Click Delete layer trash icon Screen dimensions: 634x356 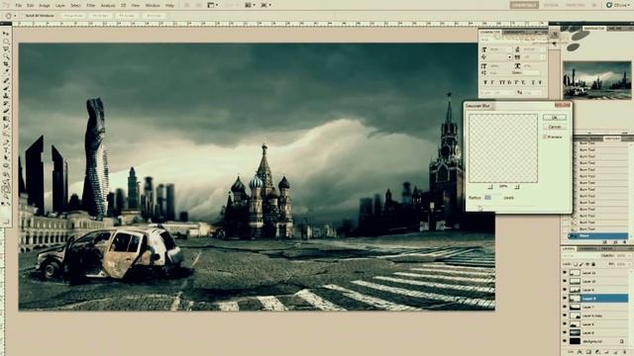pyautogui.click(x=625, y=352)
